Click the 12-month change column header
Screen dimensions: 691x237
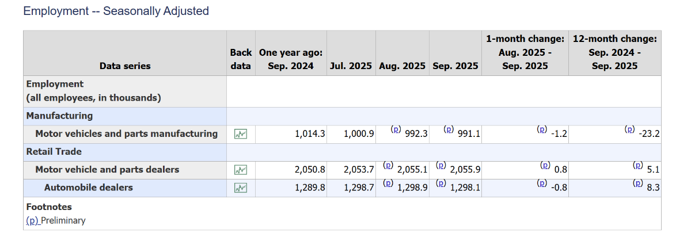click(x=614, y=52)
